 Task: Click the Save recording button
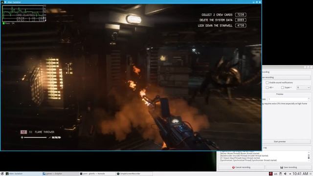tap(289, 167)
